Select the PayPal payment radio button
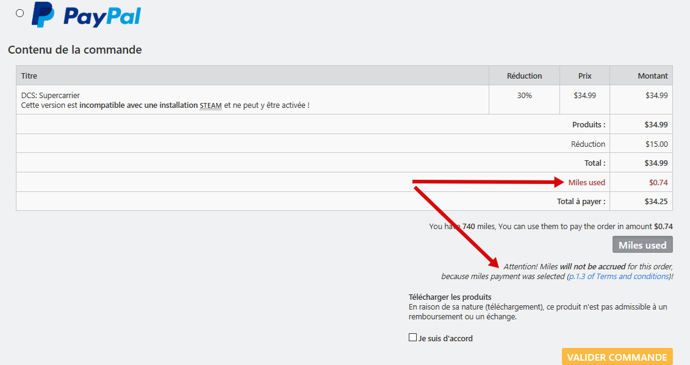The image size is (690, 365). [x=20, y=13]
